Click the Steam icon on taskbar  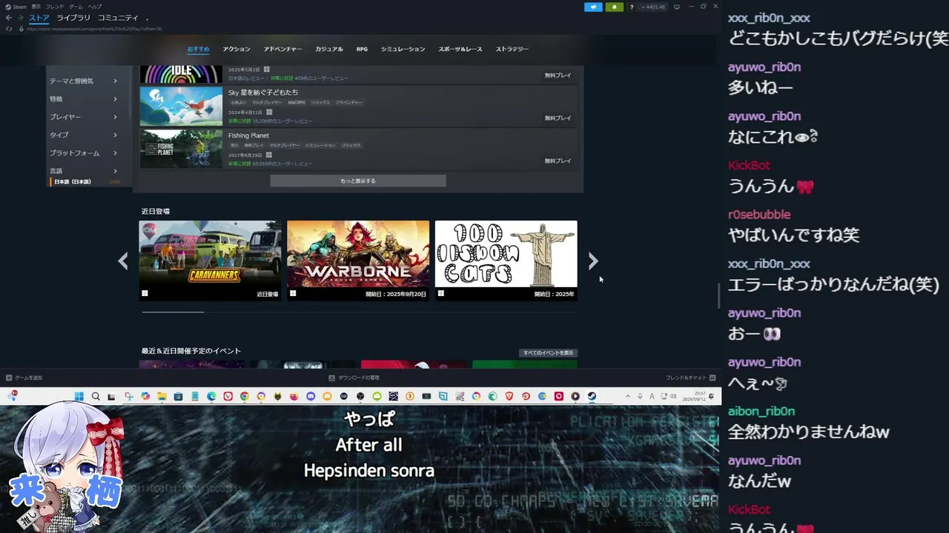[x=592, y=397]
